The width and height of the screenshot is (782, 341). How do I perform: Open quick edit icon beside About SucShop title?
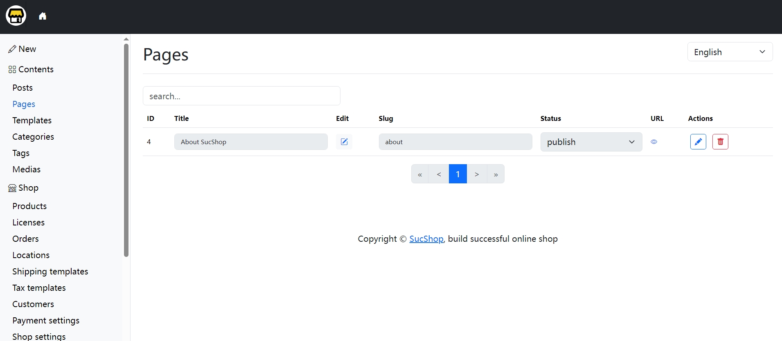click(344, 142)
